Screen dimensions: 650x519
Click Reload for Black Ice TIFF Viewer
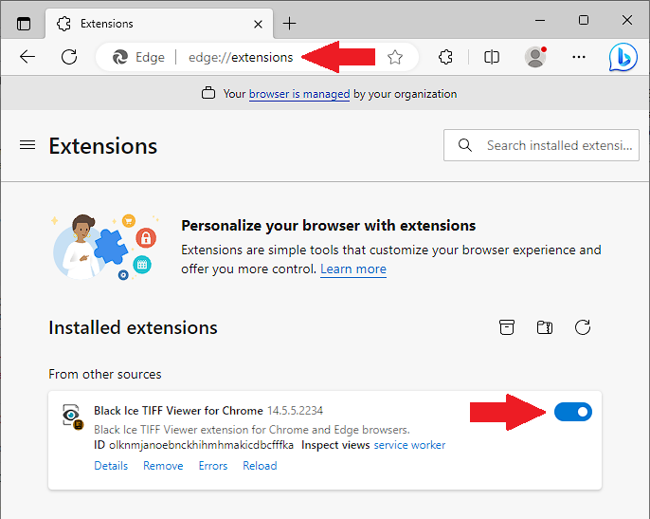click(260, 466)
